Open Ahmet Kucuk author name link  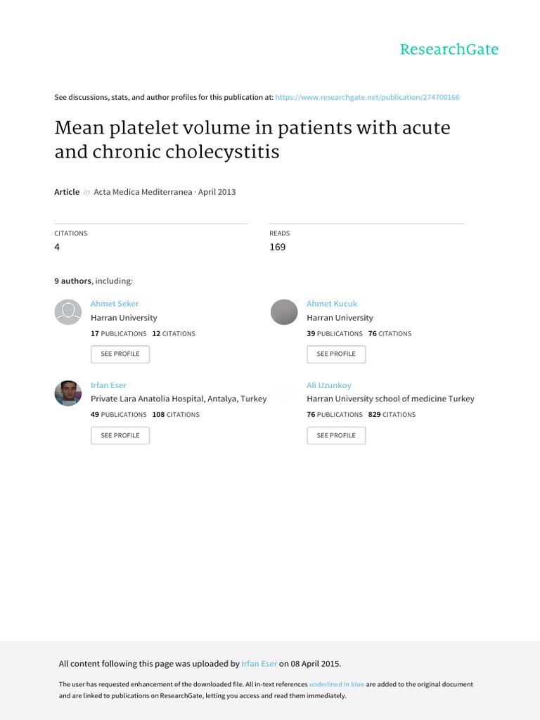point(332,304)
